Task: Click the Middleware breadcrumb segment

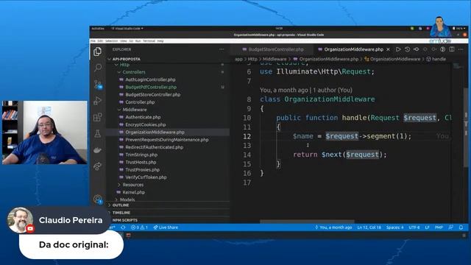Action: point(275,59)
